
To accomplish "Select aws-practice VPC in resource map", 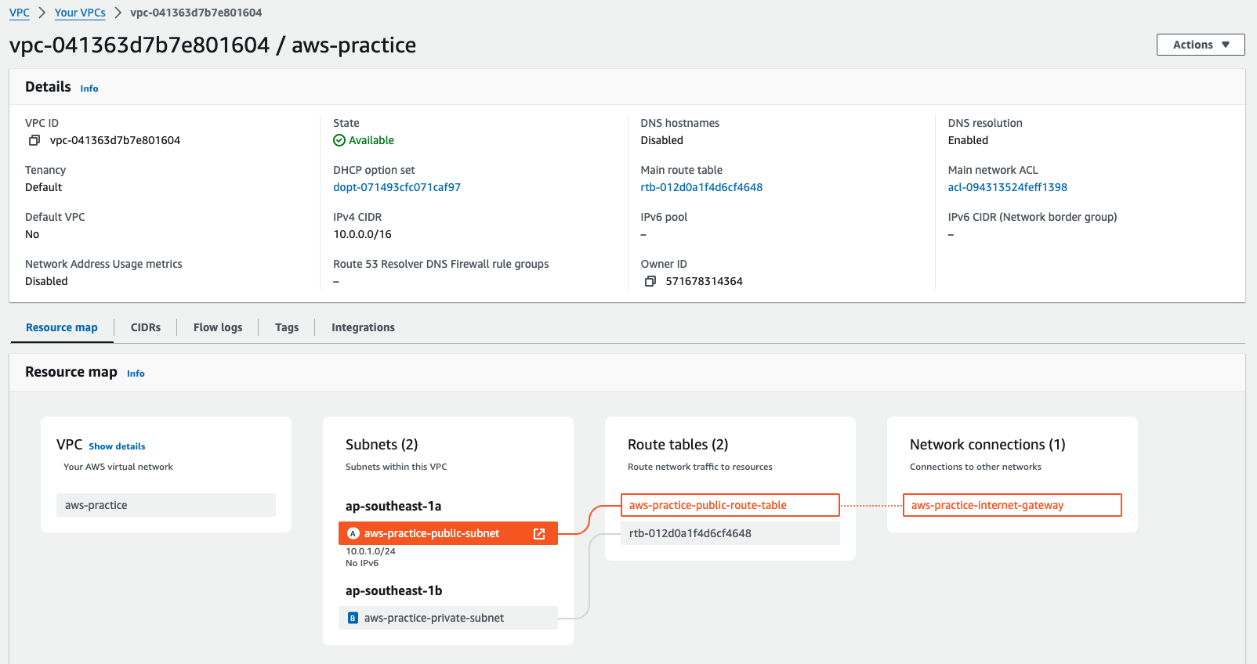I will point(166,505).
